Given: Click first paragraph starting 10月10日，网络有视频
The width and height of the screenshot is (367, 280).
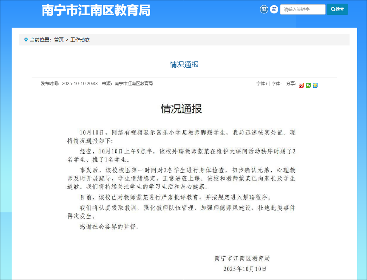Looking at the screenshot, I should click(181, 137).
